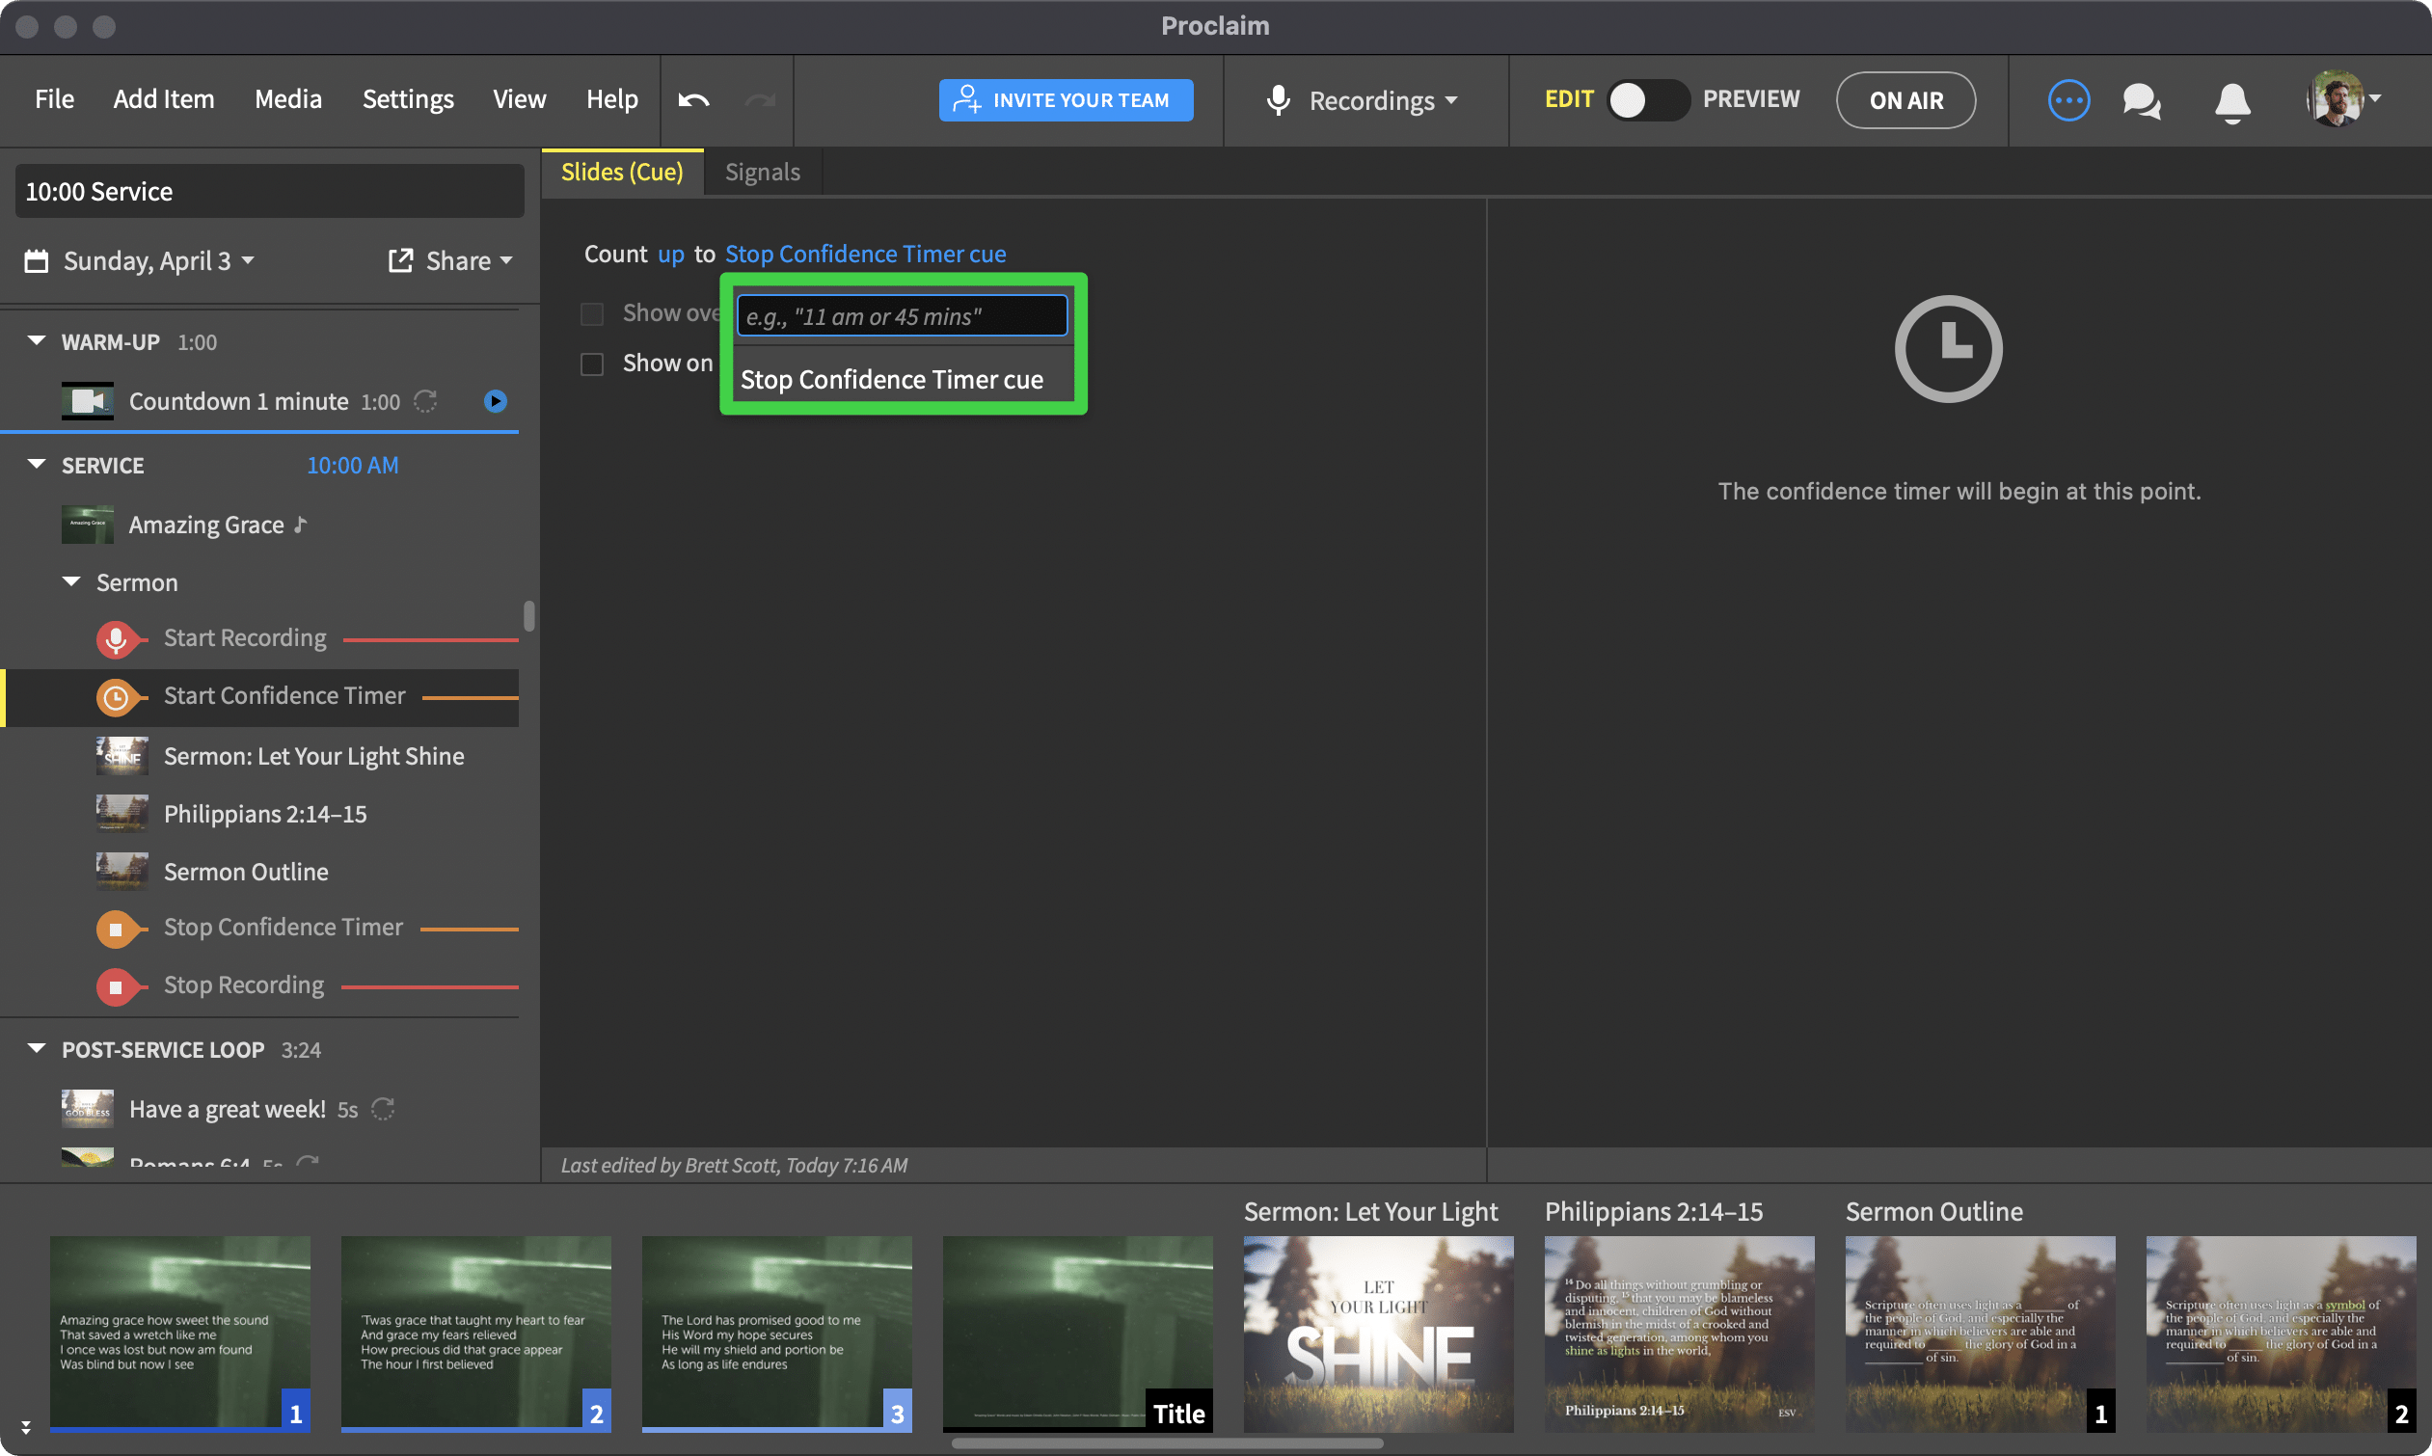
Task: Click the Share export icon
Action: 400,261
